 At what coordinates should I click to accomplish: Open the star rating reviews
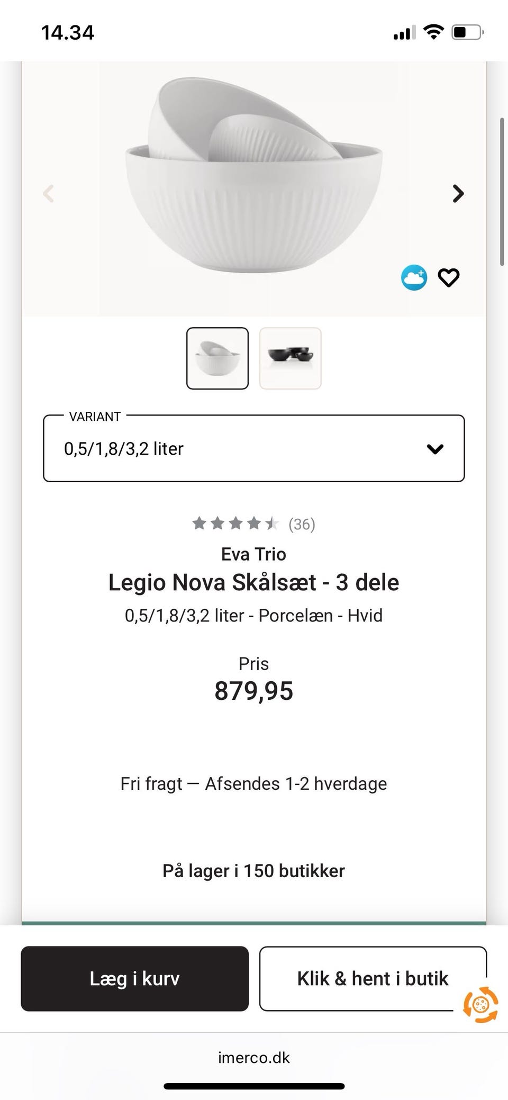pos(253,524)
